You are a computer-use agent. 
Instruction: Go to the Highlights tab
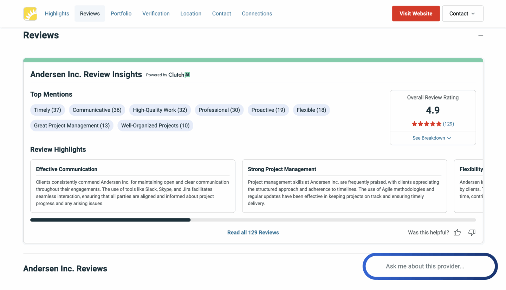[57, 13]
